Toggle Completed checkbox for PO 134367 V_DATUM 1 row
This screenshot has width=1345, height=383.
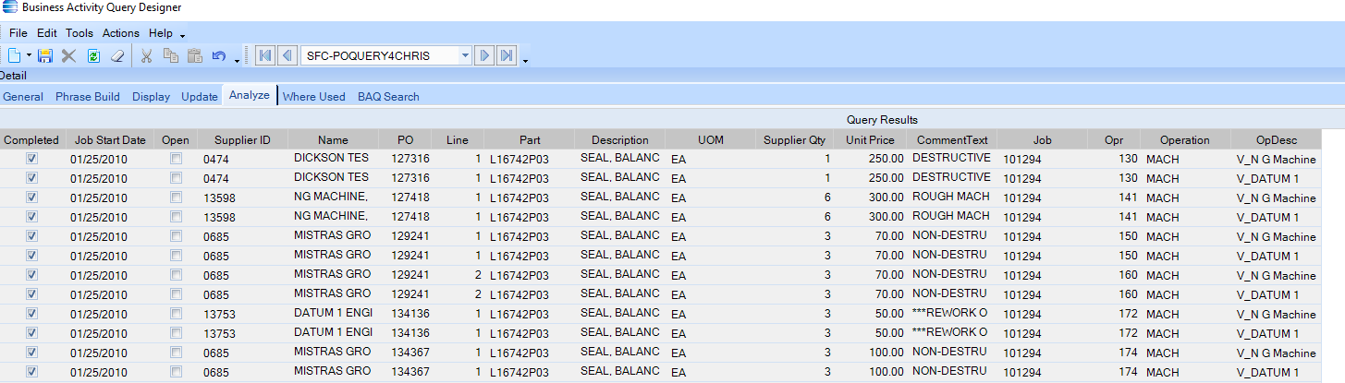(32, 372)
